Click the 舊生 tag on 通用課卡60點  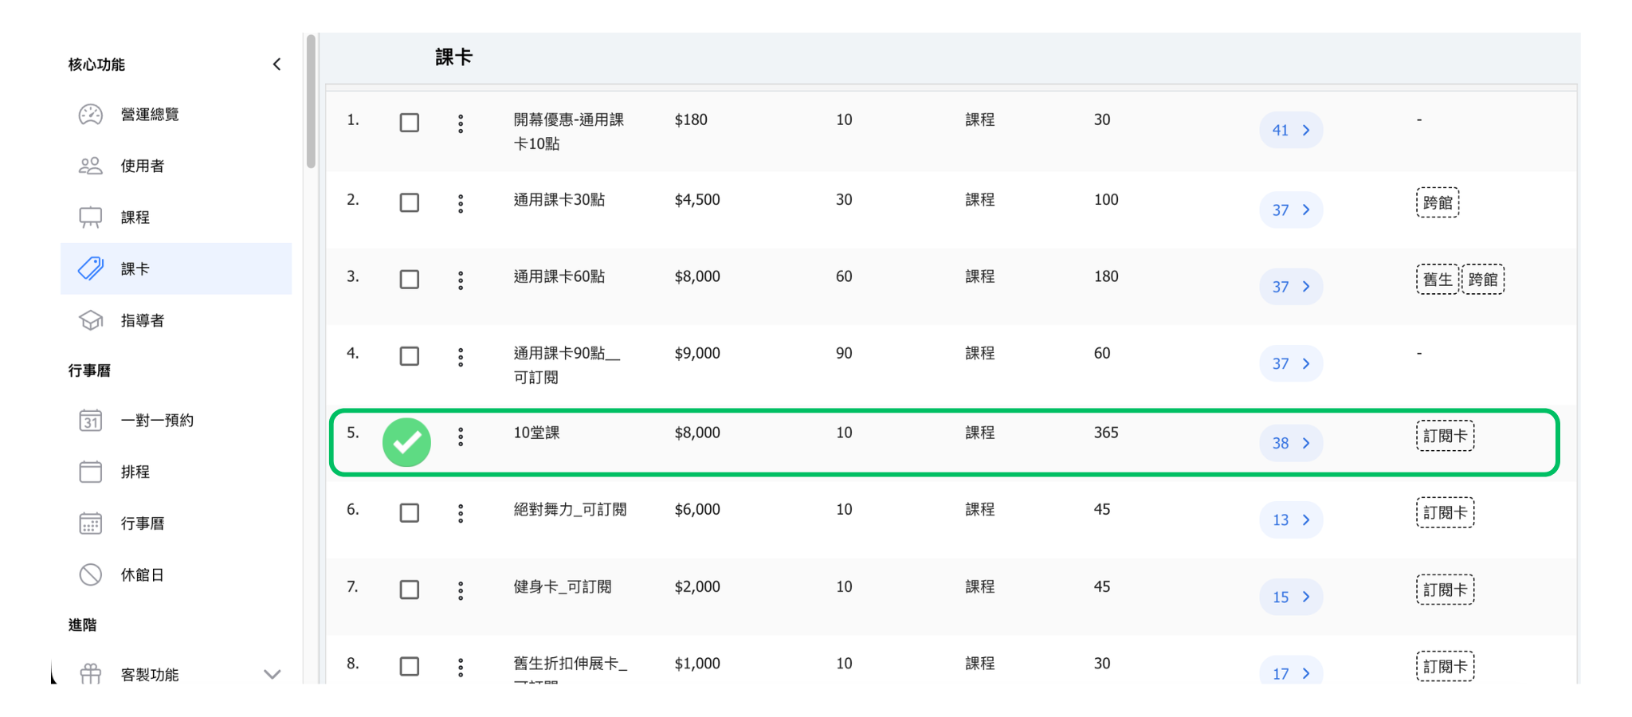click(1437, 280)
